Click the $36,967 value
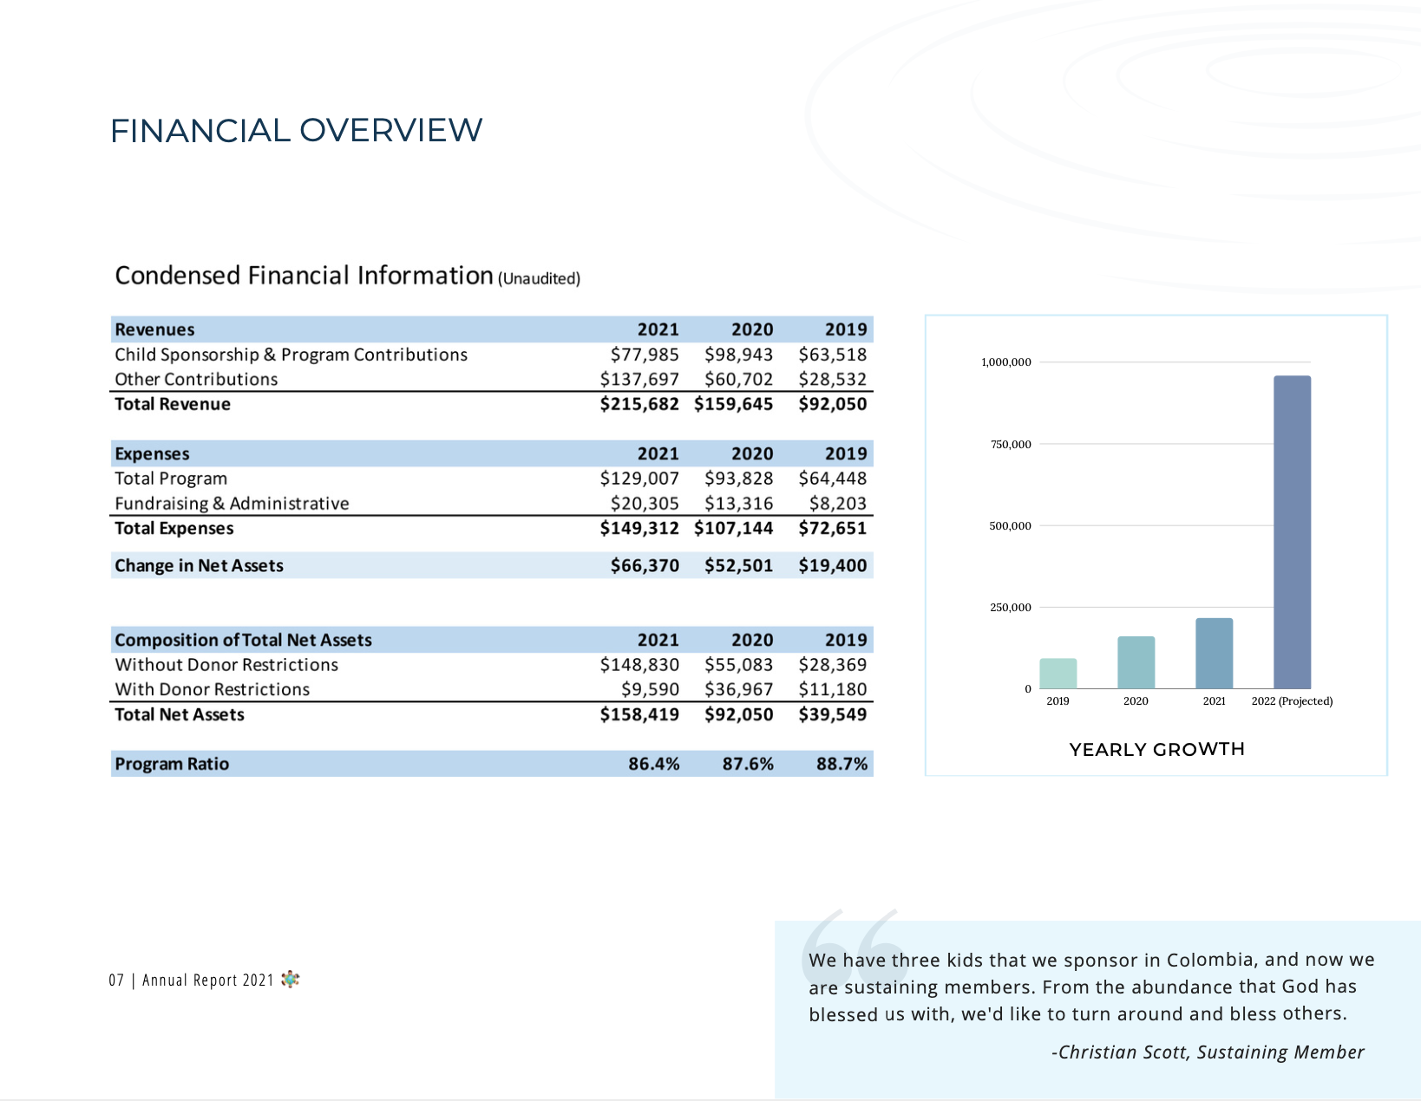1421x1101 pixels. [738, 689]
